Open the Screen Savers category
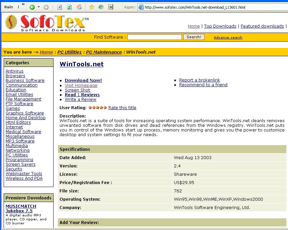 (21, 164)
